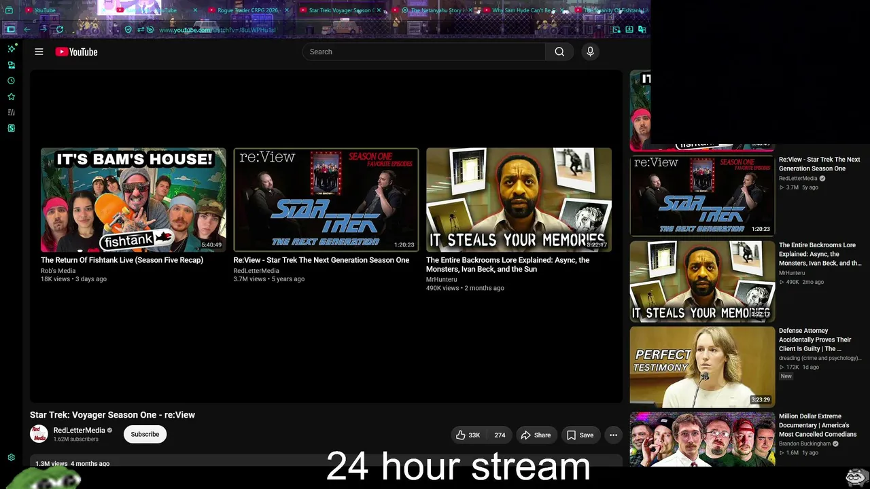Viewport: 870px width, 489px height.
Task: Open Entire Backrooms Lore Explained endscreen title
Action: tap(508, 265)
